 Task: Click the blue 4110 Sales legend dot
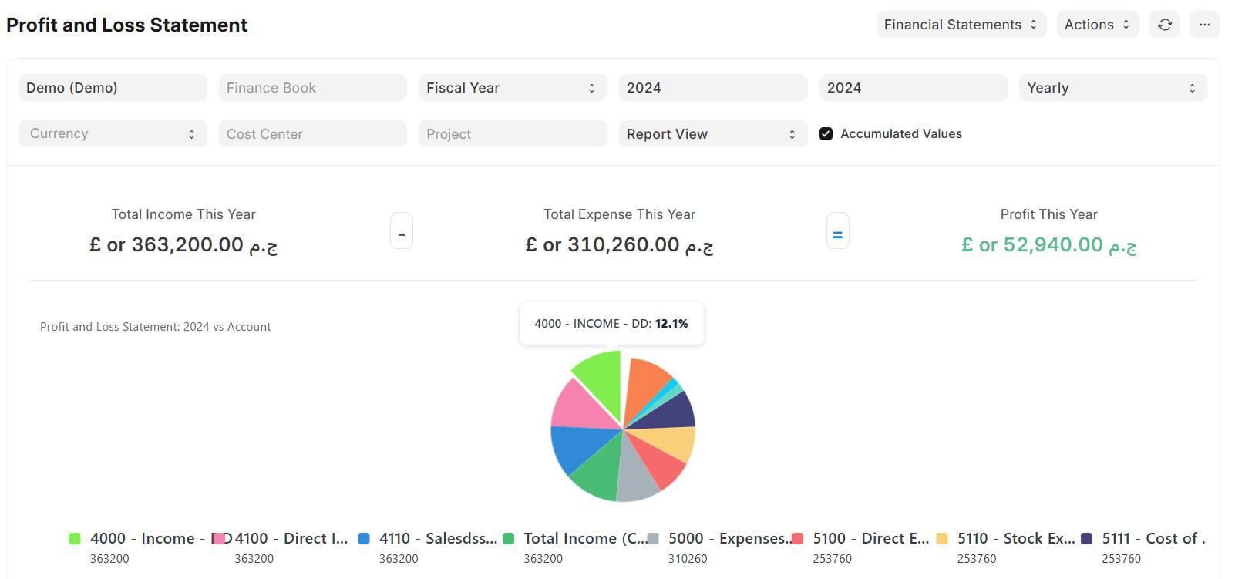coord(364,539)
